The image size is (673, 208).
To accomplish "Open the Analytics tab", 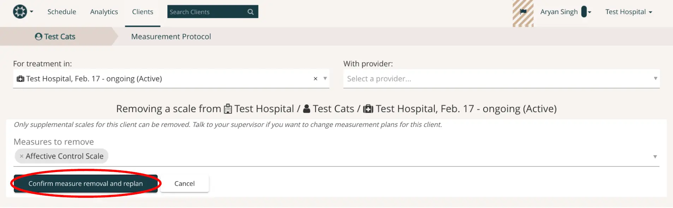I will coord(104,12).
